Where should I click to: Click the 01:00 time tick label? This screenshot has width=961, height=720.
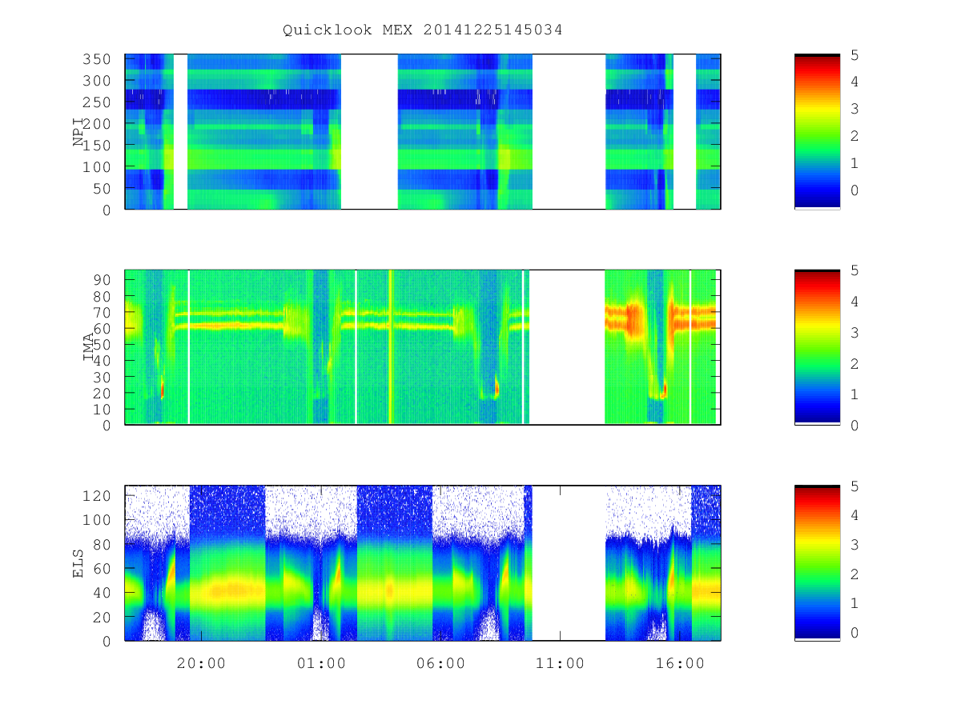320,663
